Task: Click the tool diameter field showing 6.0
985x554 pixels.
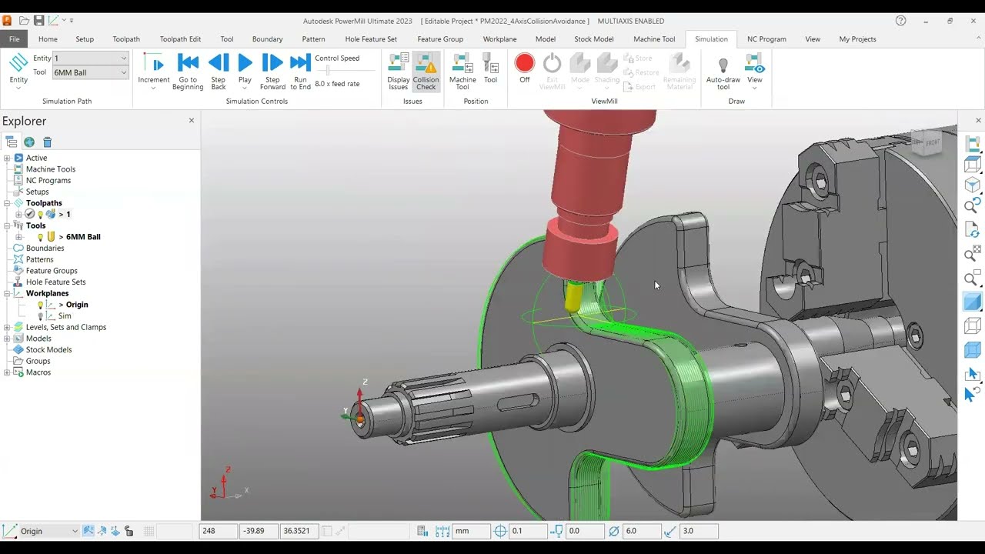Action: 642,531
